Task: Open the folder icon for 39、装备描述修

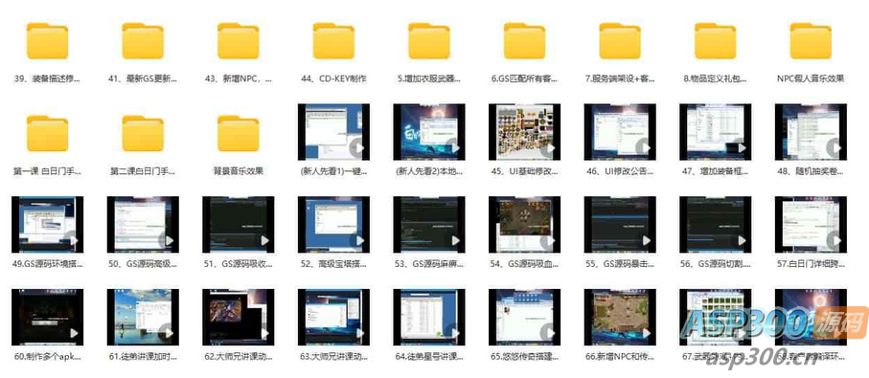Action: tap(47, 40)
